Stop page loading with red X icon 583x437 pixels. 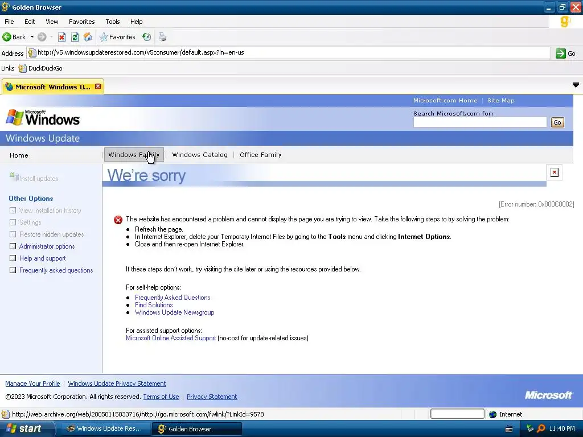pyautogui.click(x=61, y=37)
